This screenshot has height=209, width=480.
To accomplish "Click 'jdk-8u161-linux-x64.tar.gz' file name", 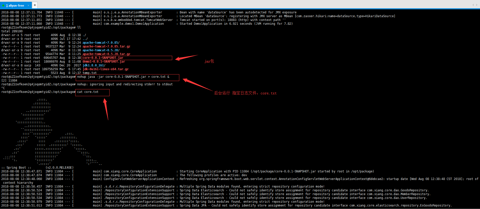I will click(x=106, y=69).
